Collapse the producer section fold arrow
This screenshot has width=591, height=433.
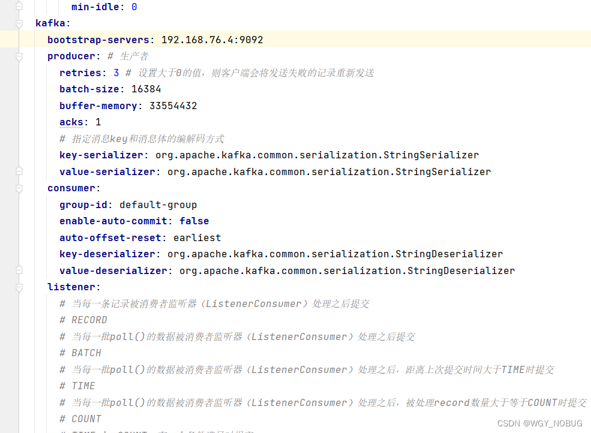click(19, 56)
